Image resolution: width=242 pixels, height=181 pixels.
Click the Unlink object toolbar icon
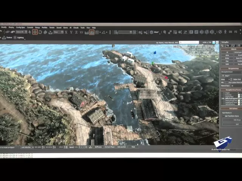(13, 32)
